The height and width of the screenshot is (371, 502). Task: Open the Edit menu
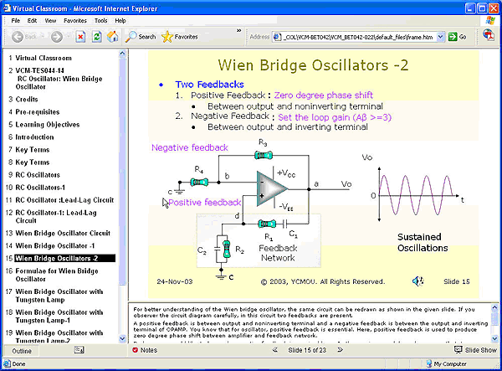tap(32, 20)
